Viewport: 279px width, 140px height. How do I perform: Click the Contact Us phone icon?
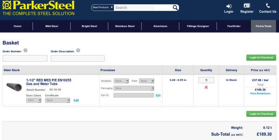[268, 6]
